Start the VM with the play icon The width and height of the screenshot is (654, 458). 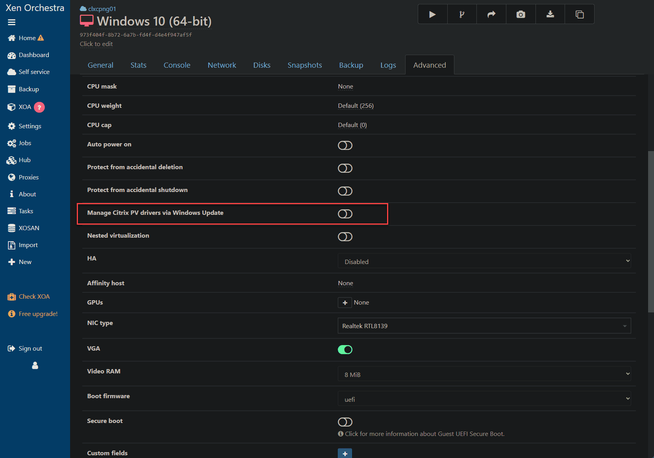click(432, 15)
